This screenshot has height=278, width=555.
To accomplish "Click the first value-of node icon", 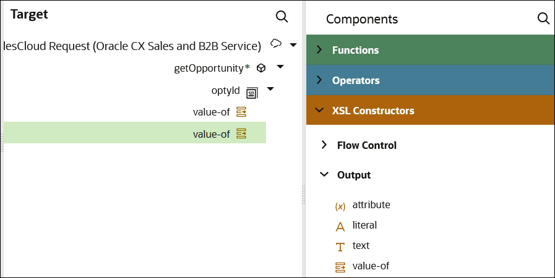I will [x=241, y=112].
